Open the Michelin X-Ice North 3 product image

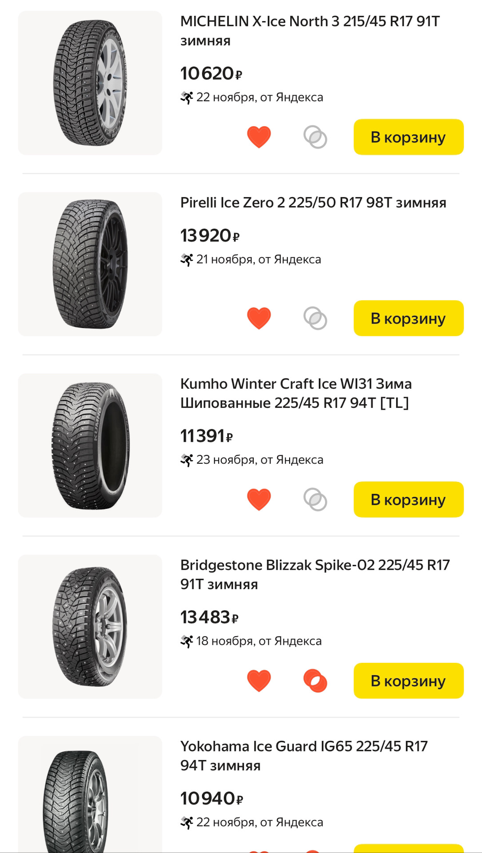click(x=90, y=83)
